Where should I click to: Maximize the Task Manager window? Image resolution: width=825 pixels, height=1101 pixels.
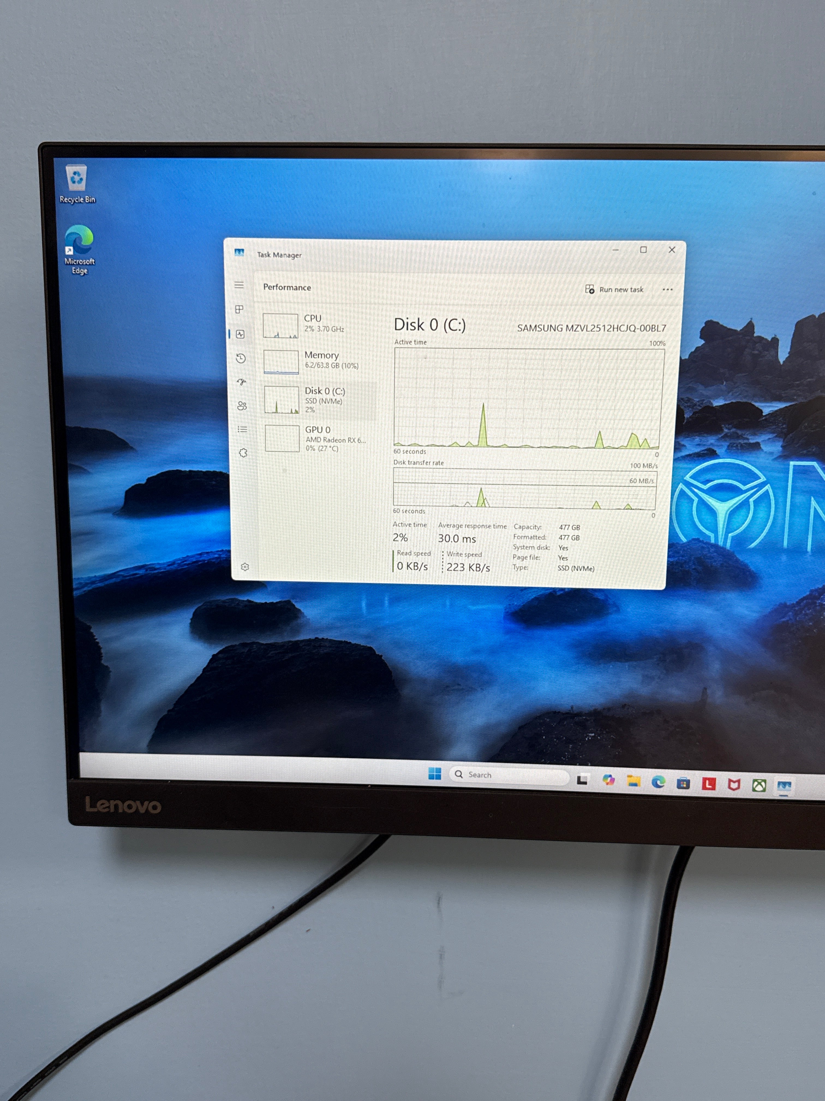click(643, 250)
